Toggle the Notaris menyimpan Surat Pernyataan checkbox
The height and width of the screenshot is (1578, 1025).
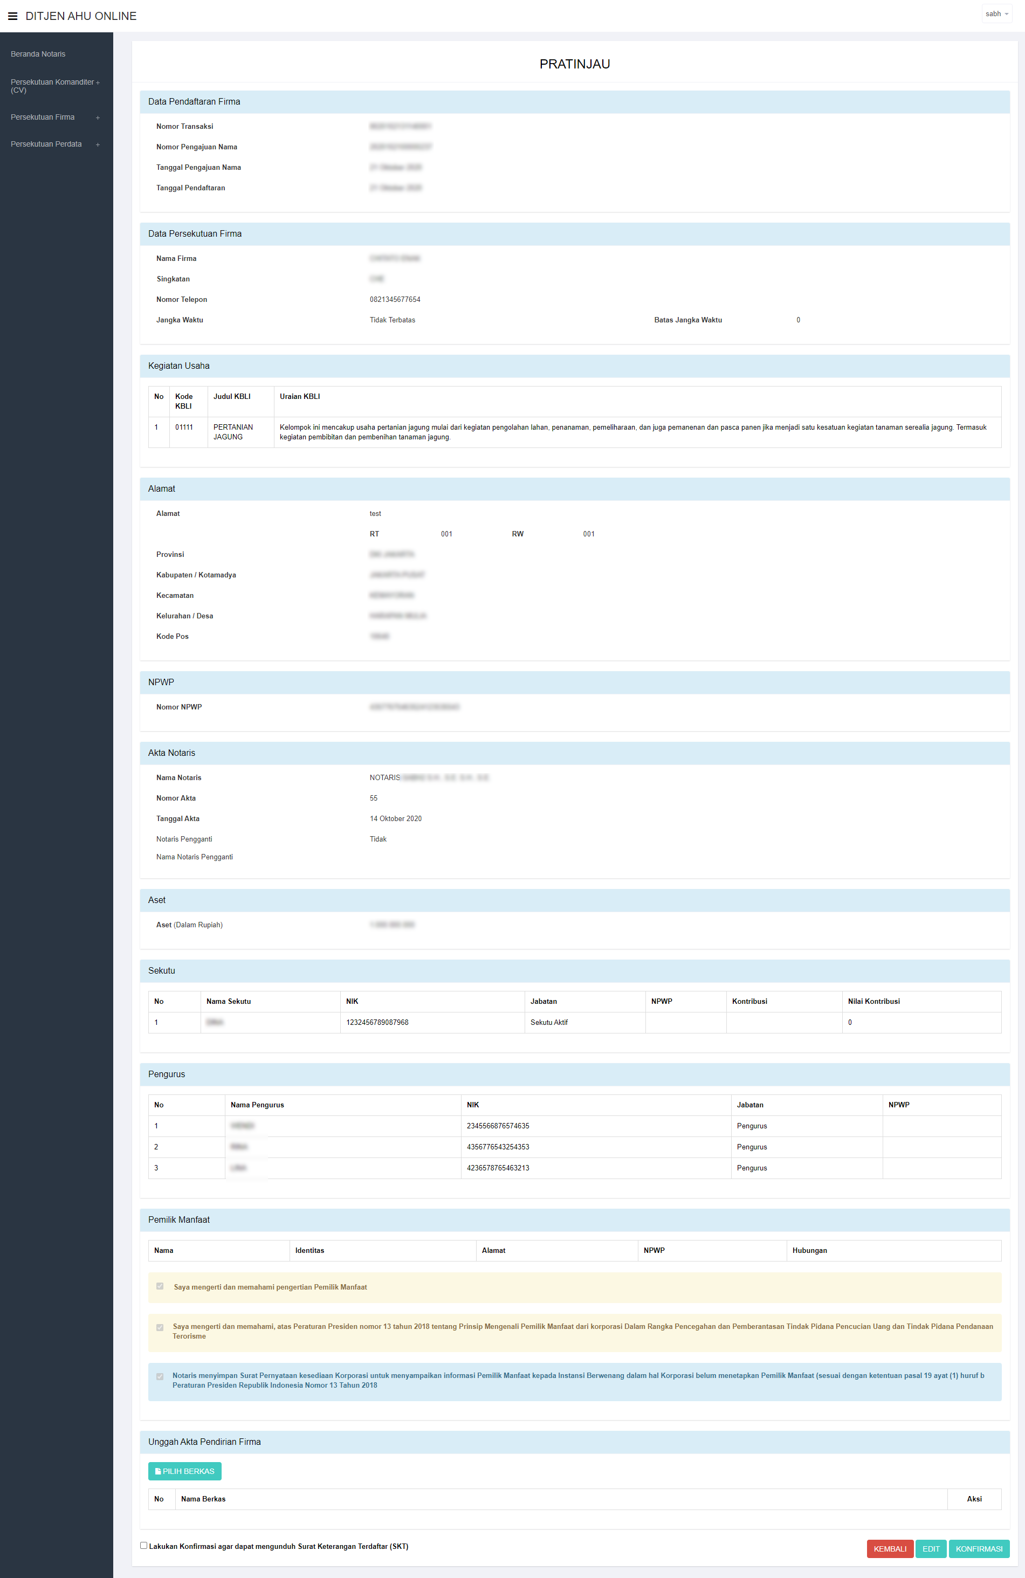[160, 1376]
